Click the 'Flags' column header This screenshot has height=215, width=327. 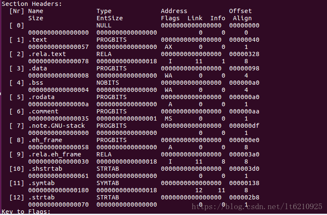(170, 19)
